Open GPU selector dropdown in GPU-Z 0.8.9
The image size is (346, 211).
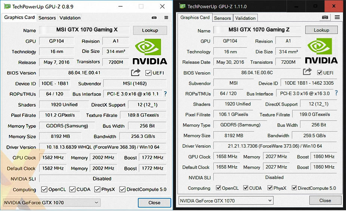[52, 202]
